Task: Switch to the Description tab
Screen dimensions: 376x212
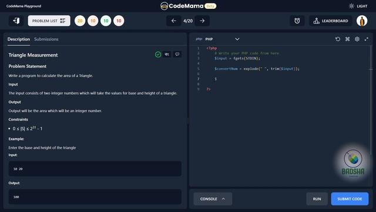Action: pyautogui.click(x=19, y=39)
